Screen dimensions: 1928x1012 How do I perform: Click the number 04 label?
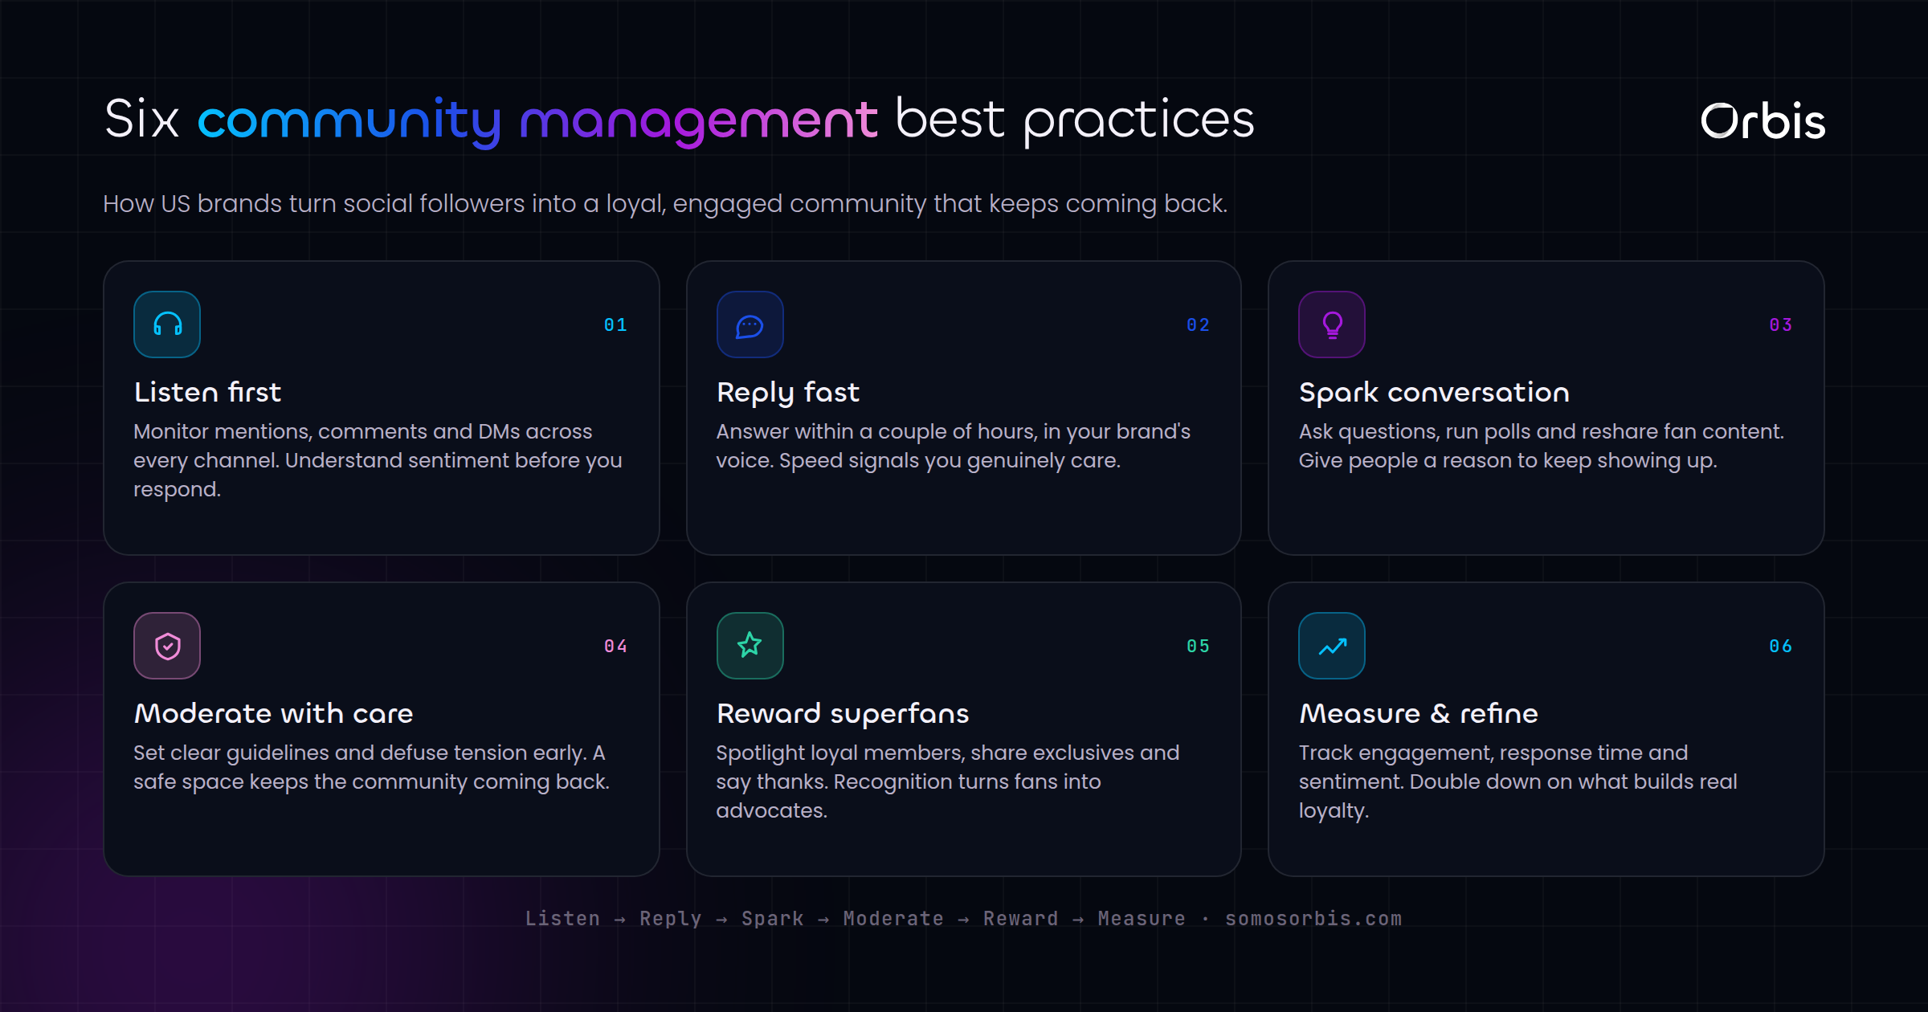tap(615, 646)
